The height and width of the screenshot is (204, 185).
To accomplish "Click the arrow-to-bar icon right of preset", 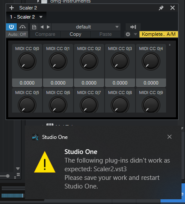I will [x=133, y=27].
